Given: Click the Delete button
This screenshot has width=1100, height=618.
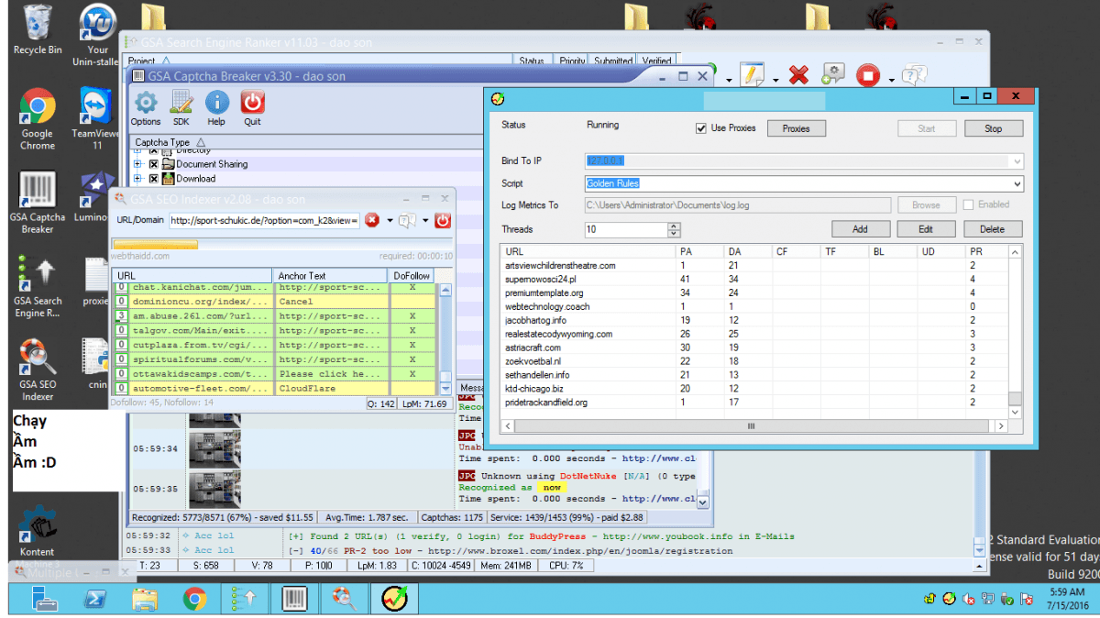Looking at the screenshot, I should point(992,229).
